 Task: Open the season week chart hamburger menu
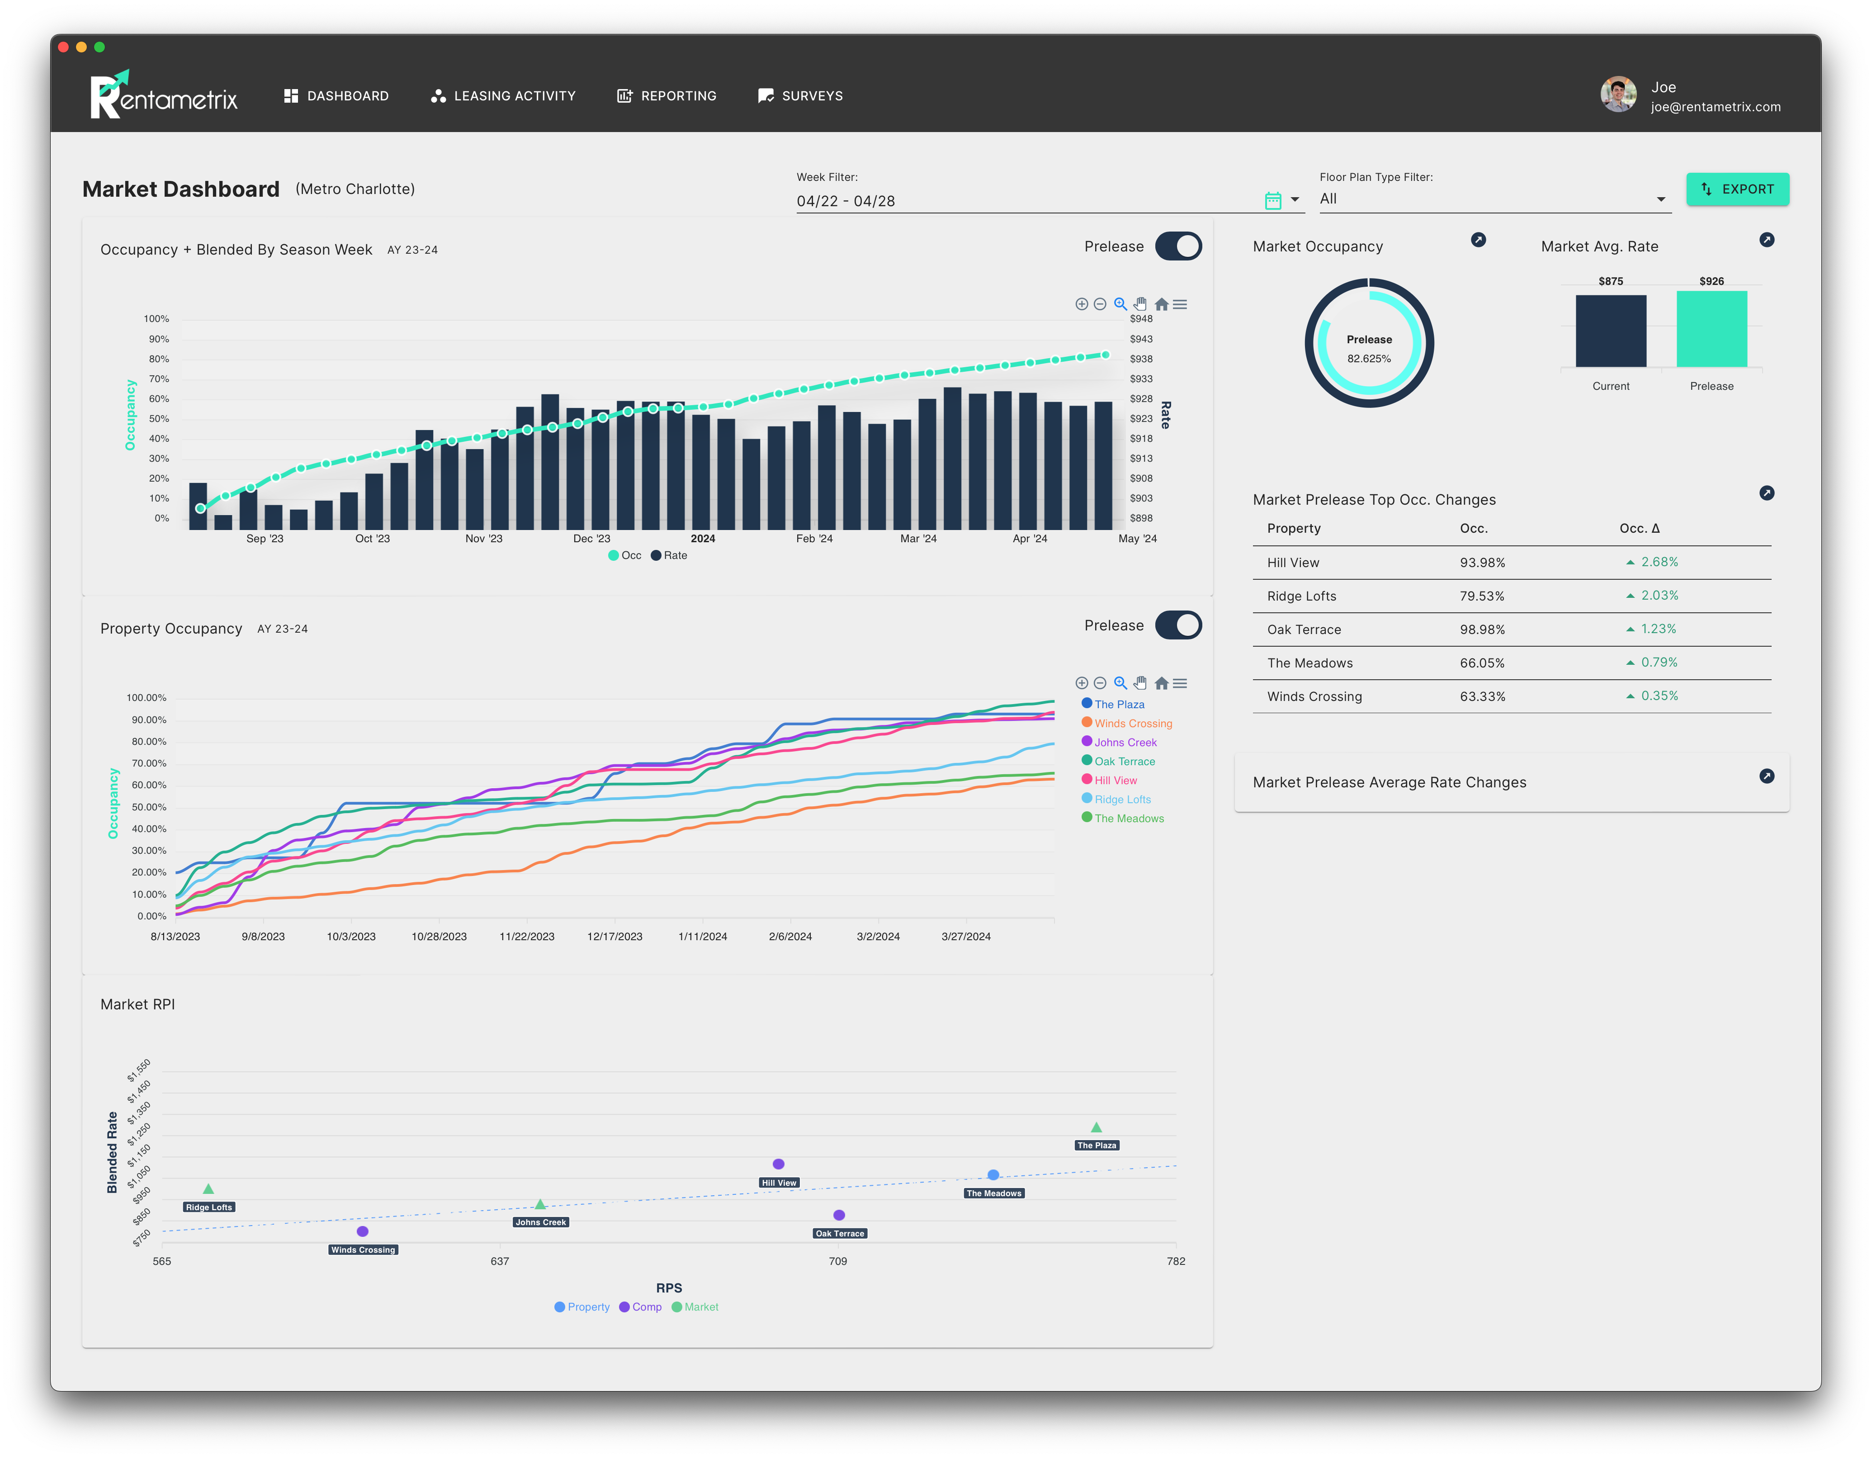[1180, 304]
